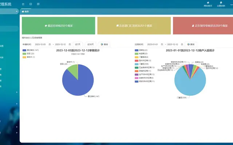Open the sidebar top dropdown caret

click(17, 11)
